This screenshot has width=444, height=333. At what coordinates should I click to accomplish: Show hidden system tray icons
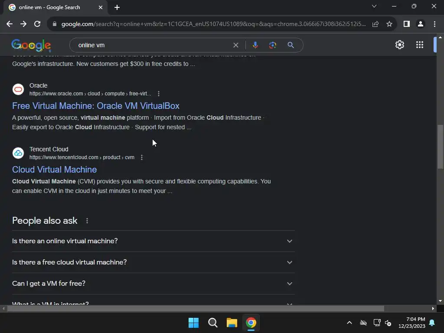pyautogui.click(x=349, y=323)
